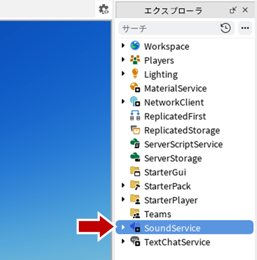Click the TextChatService chat bubble icon

click(x=135, y=241)
